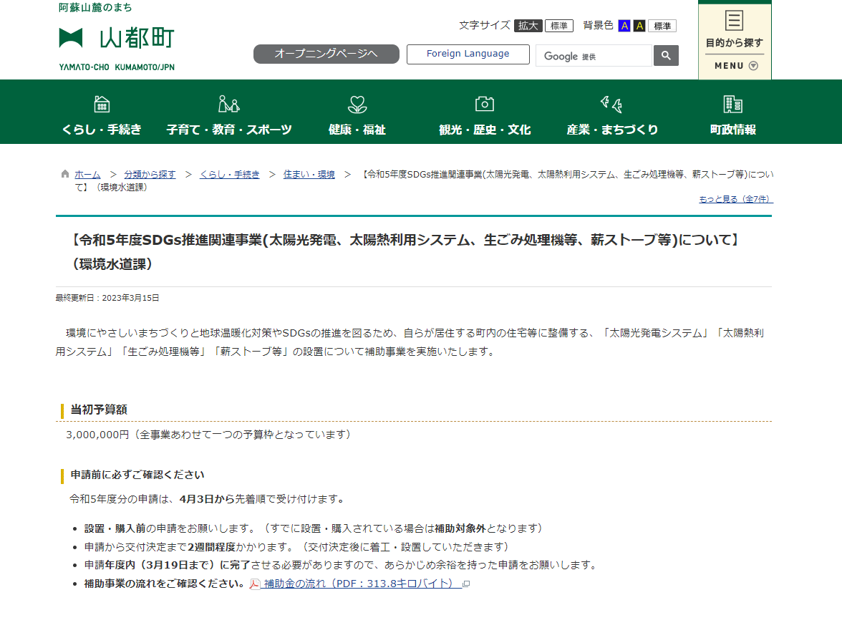Reset background color with the second 標準 button
The width and height of the screenshot is (842, 643).
pos(662,26)
